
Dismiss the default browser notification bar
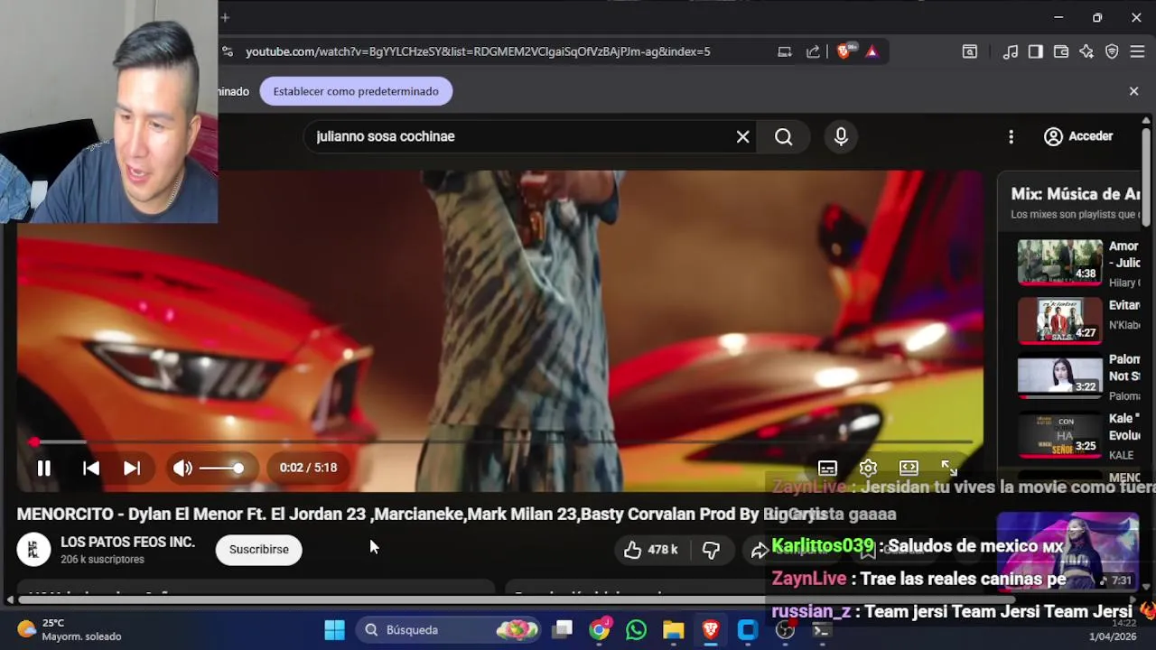1133,91
